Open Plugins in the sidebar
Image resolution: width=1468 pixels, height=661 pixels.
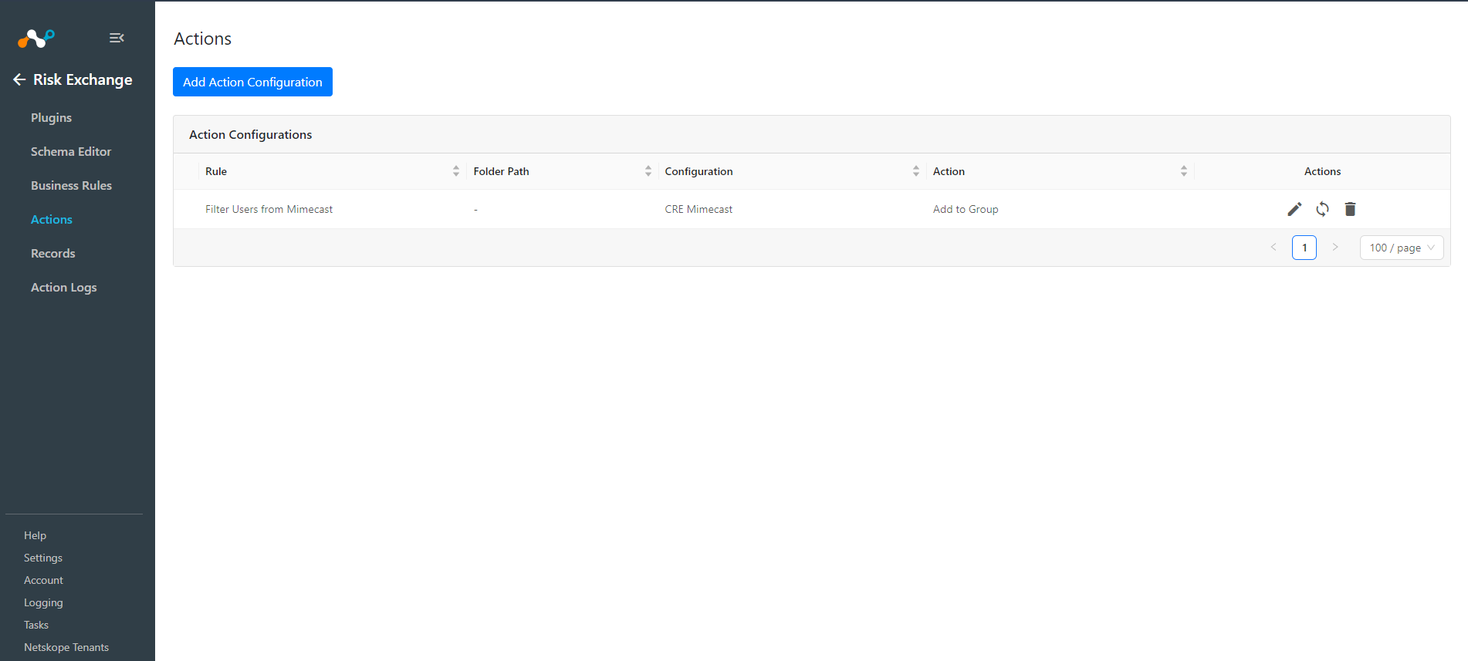[x=51, y=117]
